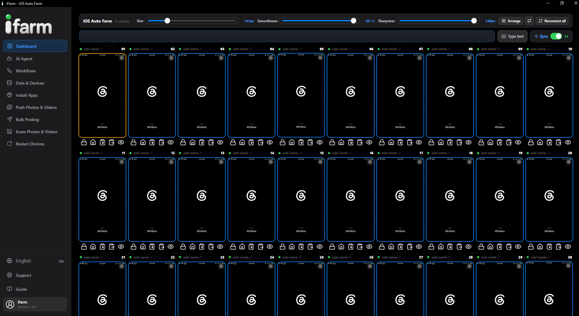This screenshot has height=316, width=579.
Task: Toggle the eye icon under phone 02
Action: (171, 142)
